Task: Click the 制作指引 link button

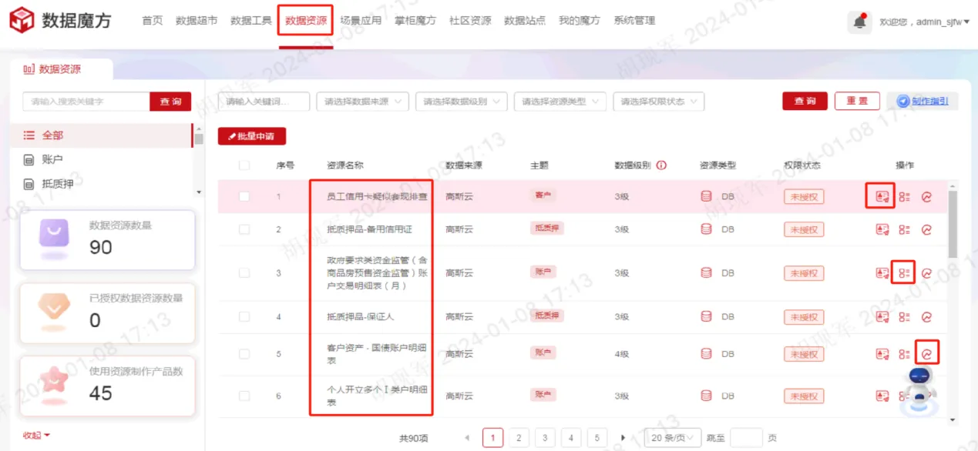Action: pos(922,102)
